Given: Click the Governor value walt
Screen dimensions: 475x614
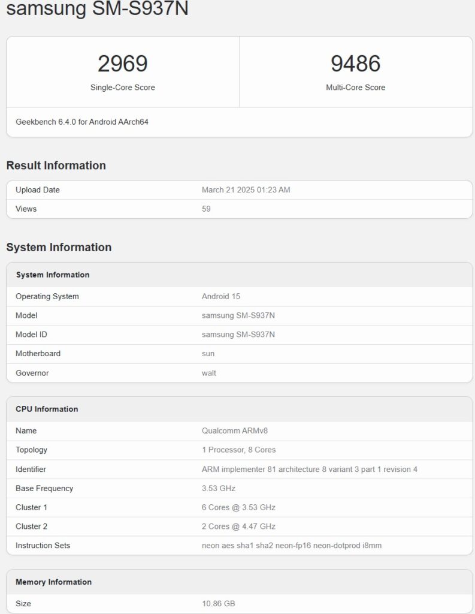Looking at the screenshot, I should pos(208,373).
